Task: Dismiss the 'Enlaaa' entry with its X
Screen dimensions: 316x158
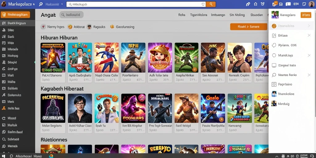Action: point(309,35)
